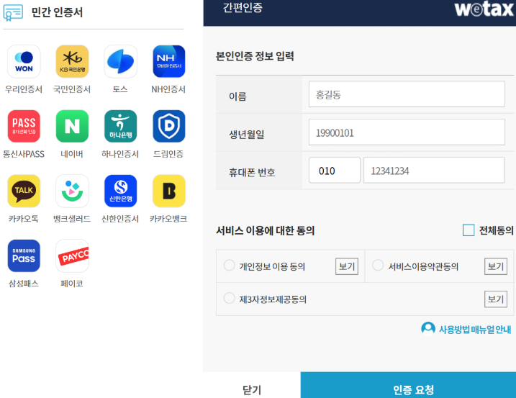Choose the PAYCO authentication icon
Viewport: 516px width, 398px height.
point(72,255)
